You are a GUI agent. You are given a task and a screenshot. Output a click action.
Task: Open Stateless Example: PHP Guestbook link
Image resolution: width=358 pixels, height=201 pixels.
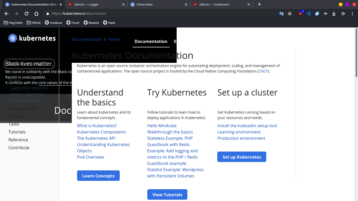tap(170, 141)
